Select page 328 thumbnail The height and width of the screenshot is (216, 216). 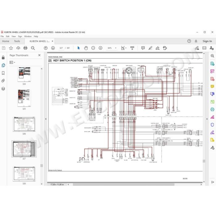pos(24,173)
